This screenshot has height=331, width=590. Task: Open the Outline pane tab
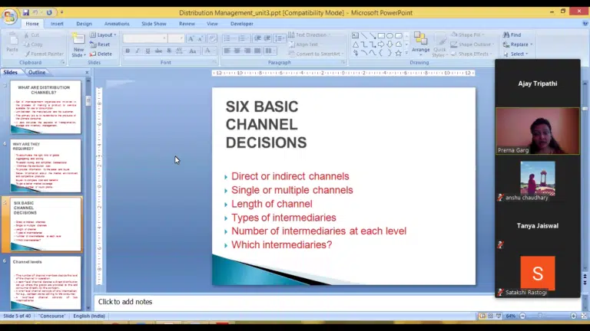pyautogui.click(x=37, y=73)
